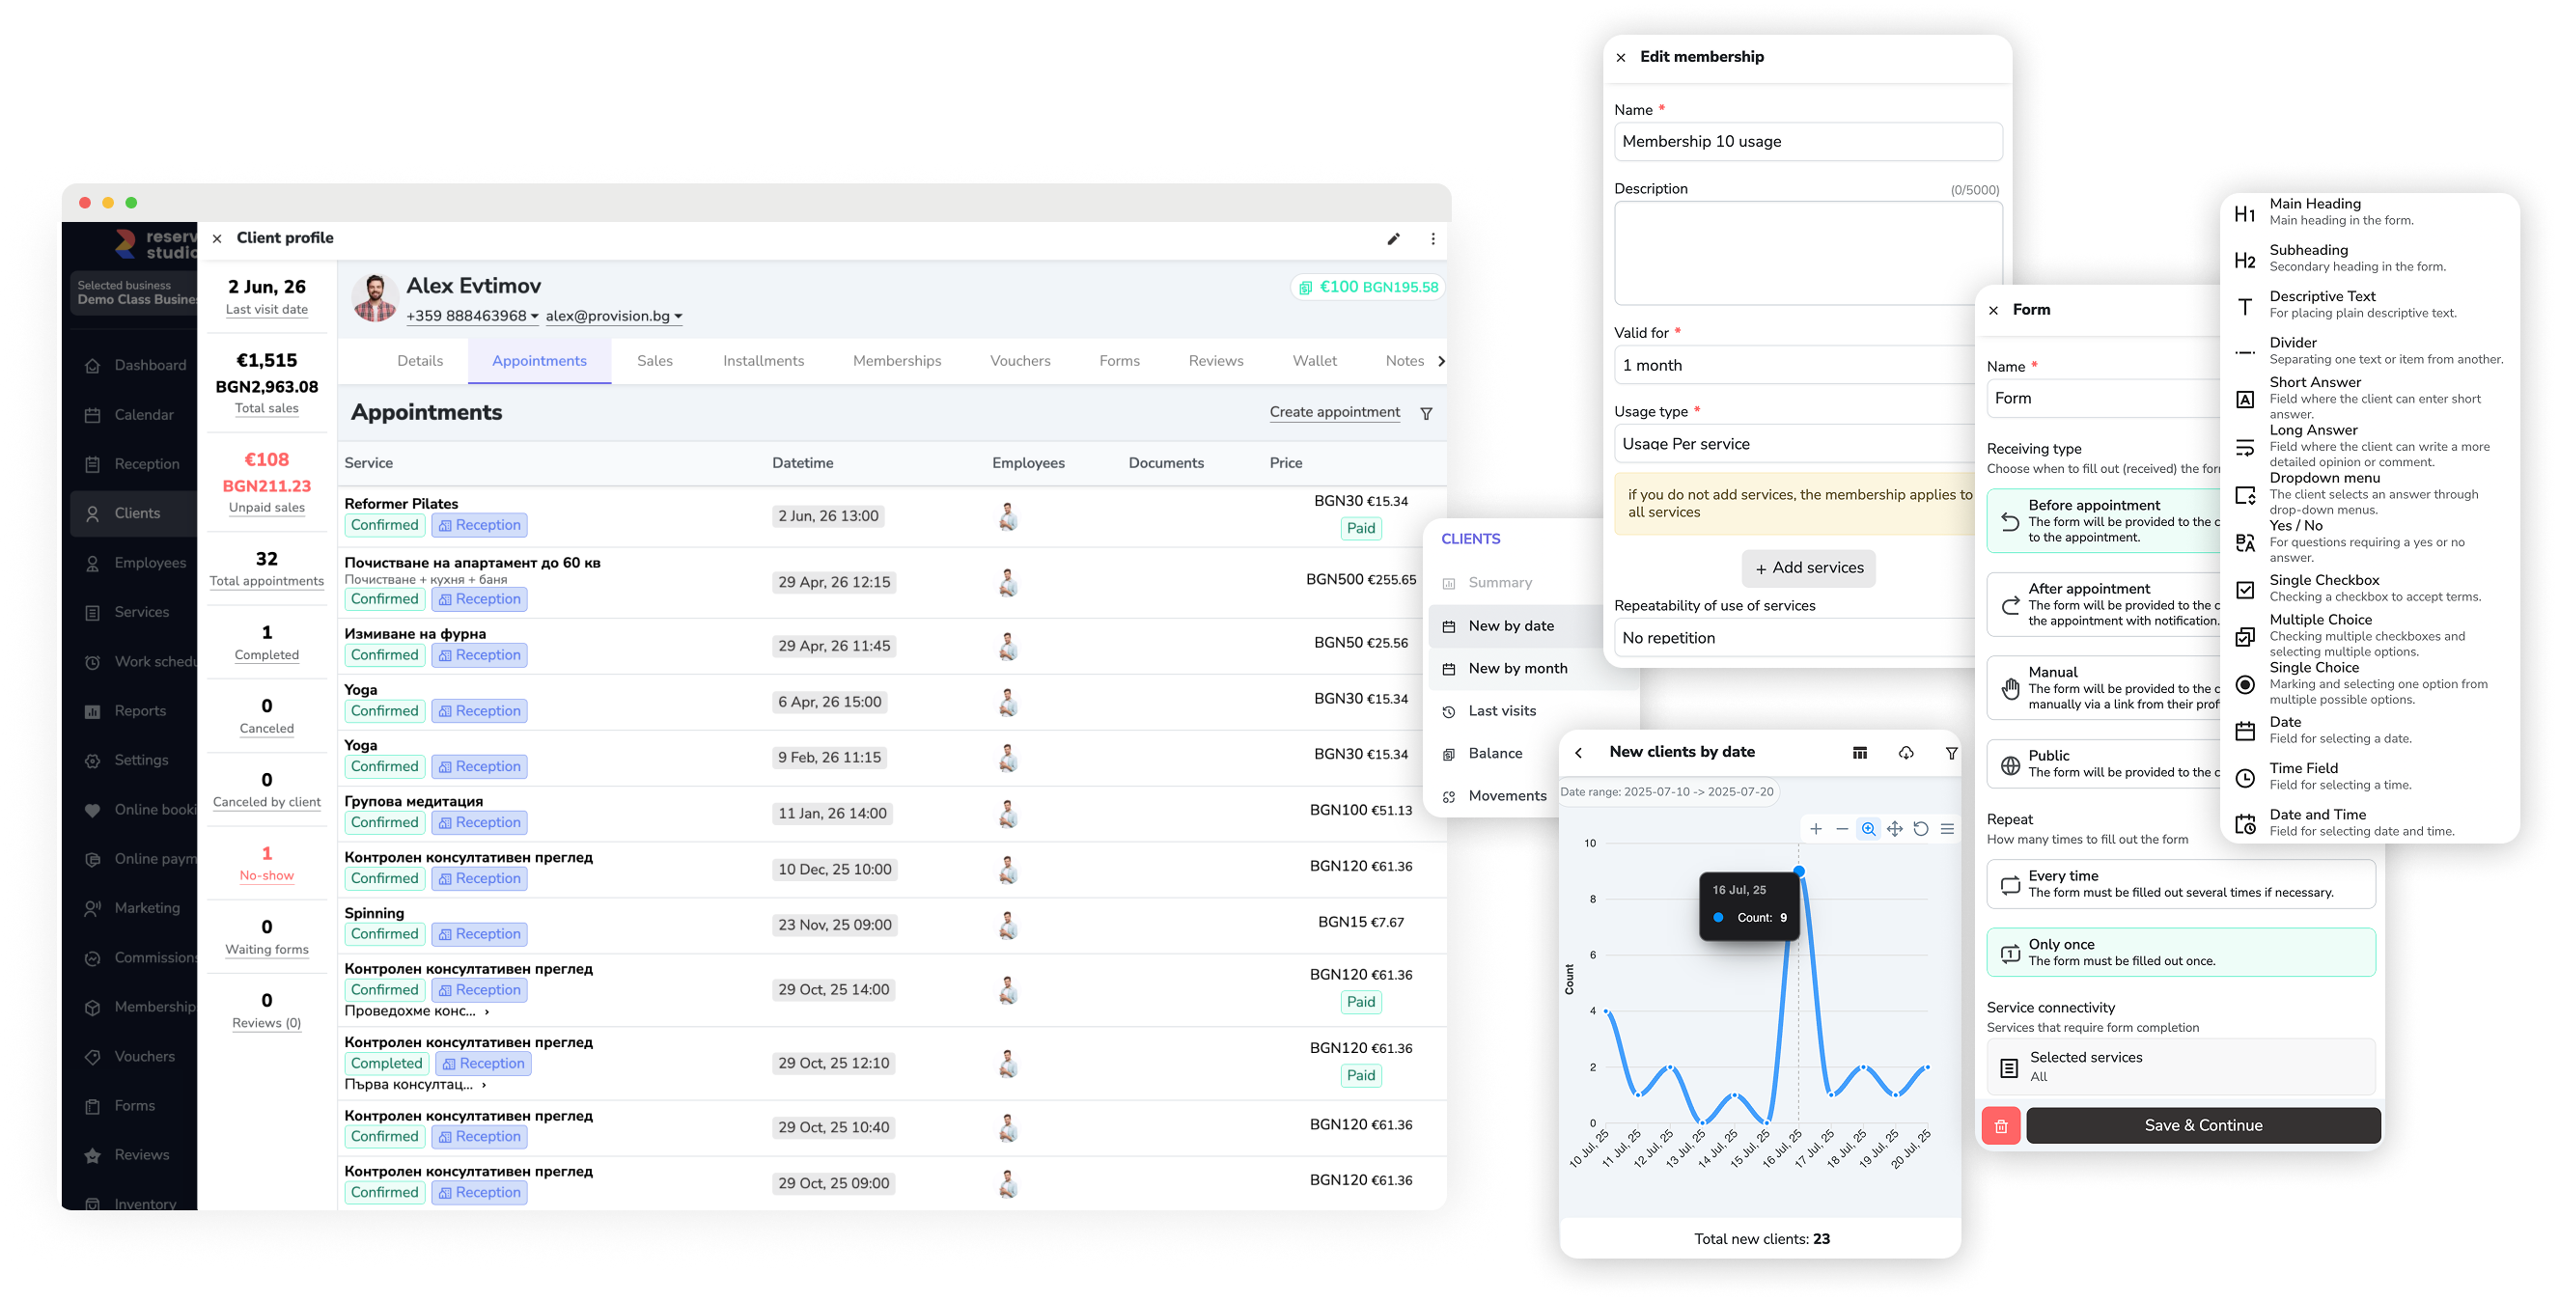Viewport: 2559px width, 1301px height.
Task: Click the reset zoom icon on the chart toolbar
Action: click(x=1920, y=828)
